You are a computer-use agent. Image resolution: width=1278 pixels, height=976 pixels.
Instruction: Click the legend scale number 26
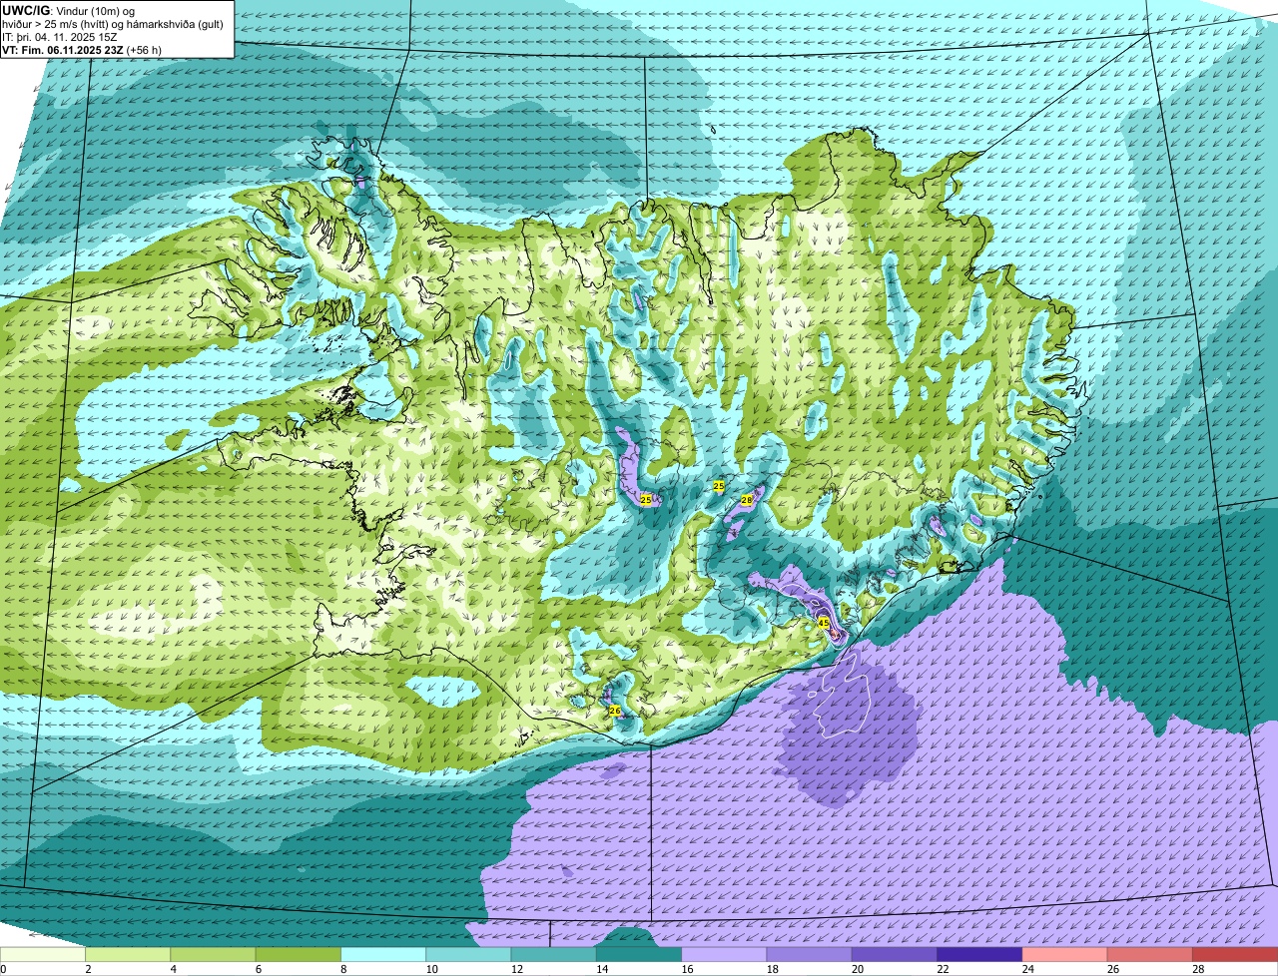pyautogui.click(x=1112, y=969)
